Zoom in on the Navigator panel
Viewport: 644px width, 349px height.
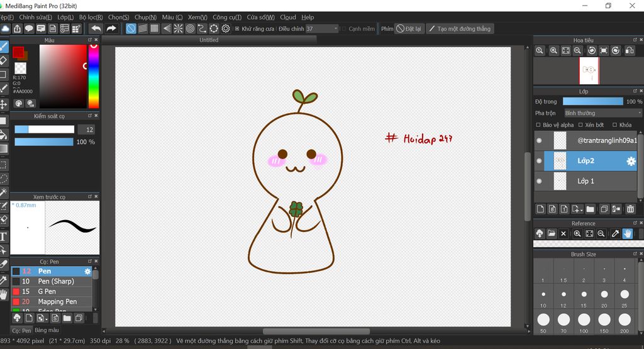pyautogui.click(x=553, y=50)
